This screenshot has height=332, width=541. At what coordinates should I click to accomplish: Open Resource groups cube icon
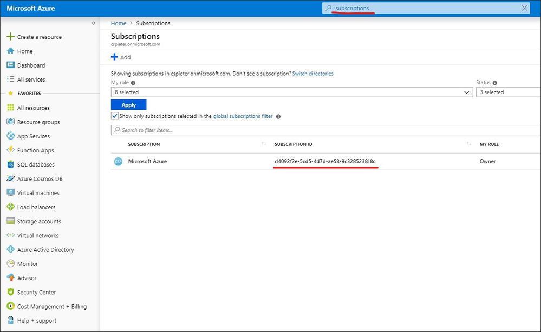[x=11, y=122]
